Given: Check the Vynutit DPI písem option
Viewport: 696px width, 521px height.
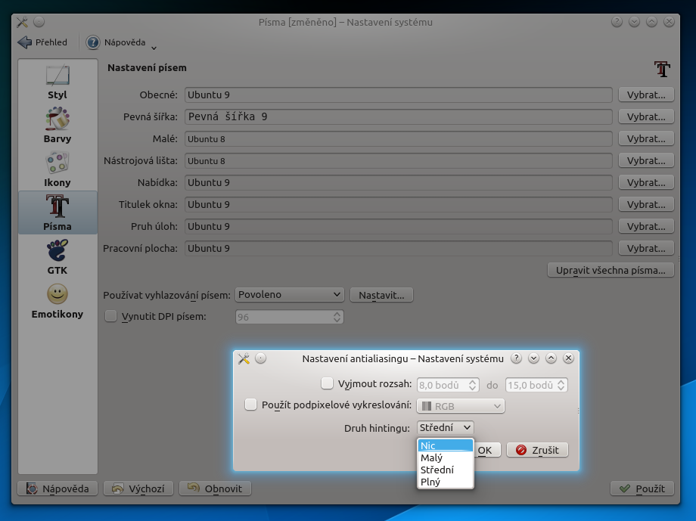Looking at the screenshot, I should 111,317.
